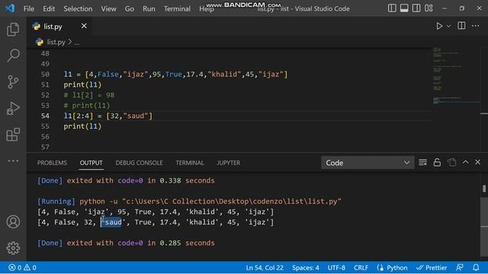This screenshot has width=488, height=274.
Task: Click list.py in the breadcrumb
Action: pos(56,42)
